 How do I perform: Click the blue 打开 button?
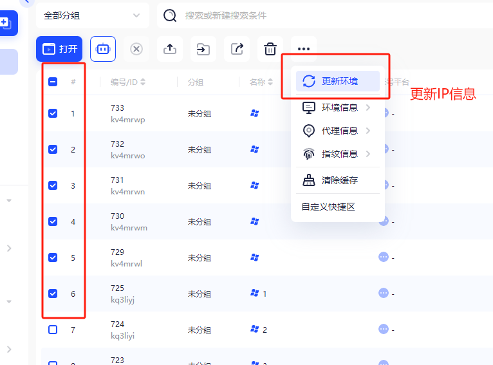(59, 49)
